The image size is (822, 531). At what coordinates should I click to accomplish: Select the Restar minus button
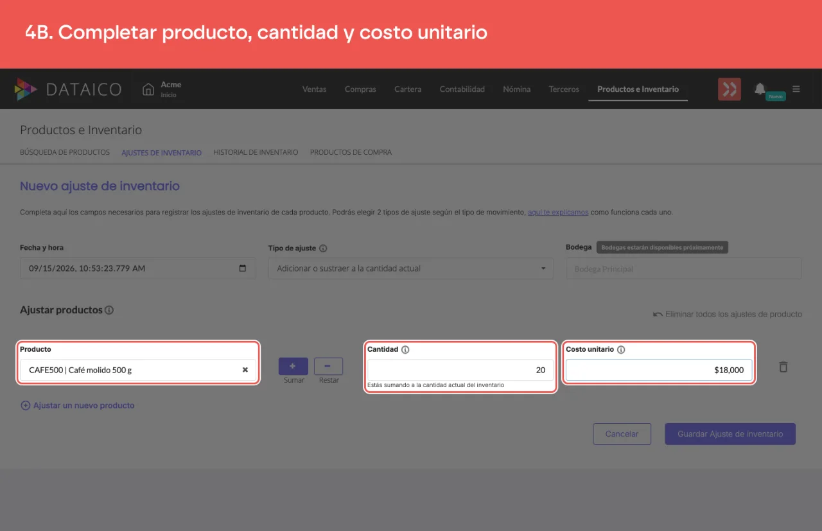(328, 366)
